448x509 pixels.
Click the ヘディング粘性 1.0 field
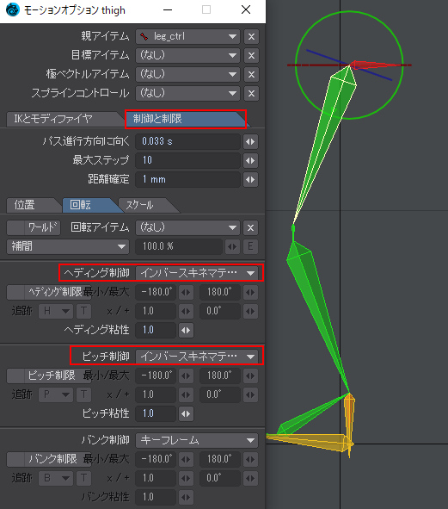tap(156, 330)
